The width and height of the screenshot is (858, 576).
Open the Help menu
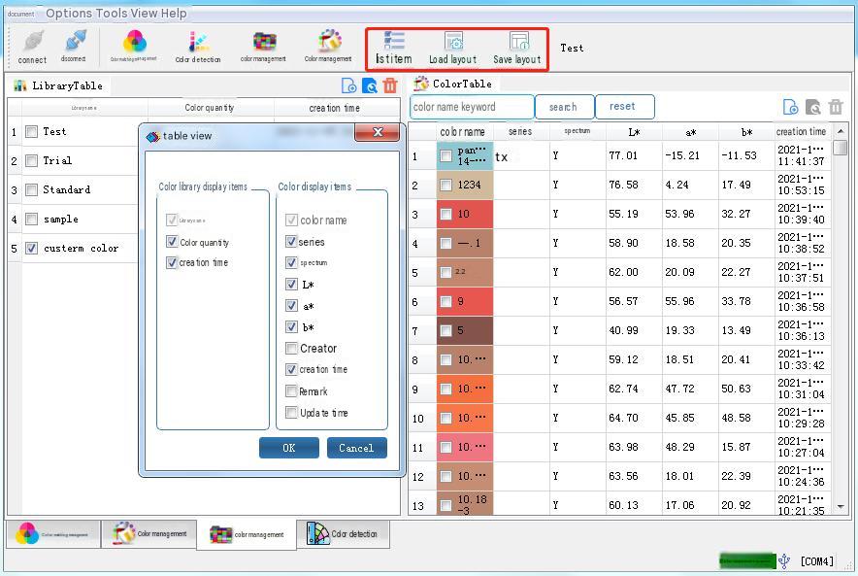click(174, 14)
